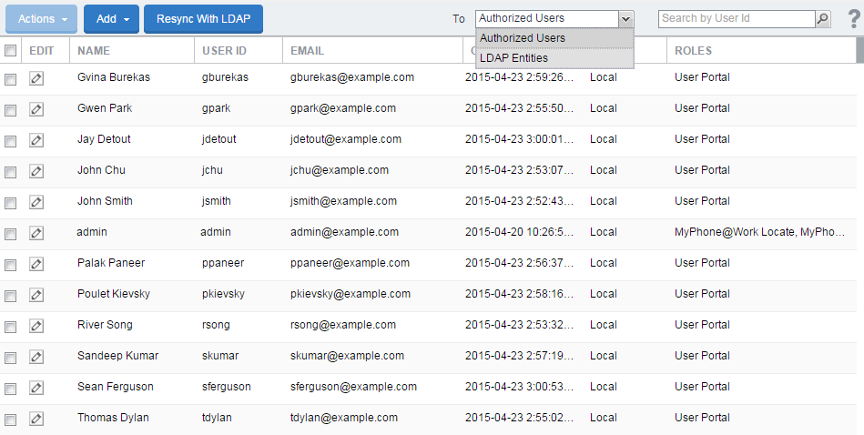Viewport: 864px width, 435px height.
Task: Check River Song's row checkbox
Action: click(10, 327)
